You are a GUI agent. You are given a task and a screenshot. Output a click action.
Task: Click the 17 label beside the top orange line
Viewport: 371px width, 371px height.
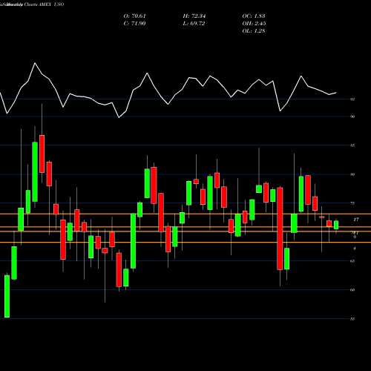[x=356, y=220]
